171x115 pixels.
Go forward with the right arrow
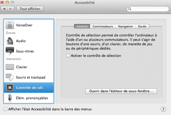click(11, 9)
